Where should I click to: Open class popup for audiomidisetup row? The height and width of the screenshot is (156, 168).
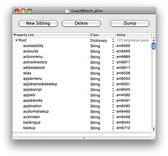pos(113,112)
